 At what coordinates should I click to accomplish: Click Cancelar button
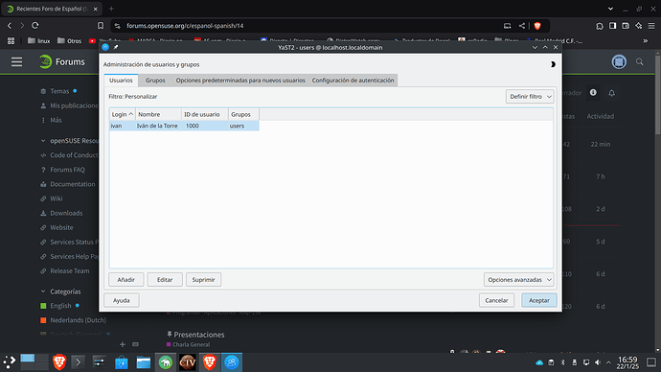click(496, 300)
